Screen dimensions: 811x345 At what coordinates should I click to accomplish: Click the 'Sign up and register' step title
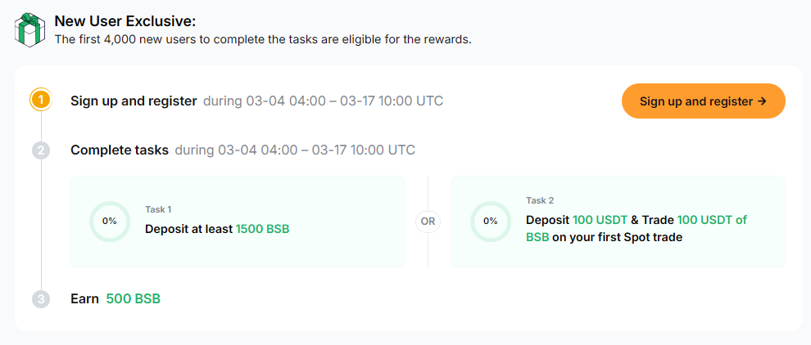134,101
